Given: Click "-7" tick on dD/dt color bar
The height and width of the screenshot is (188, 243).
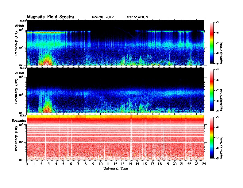Looking at the screenshot, I should click(x=217, y=90).
